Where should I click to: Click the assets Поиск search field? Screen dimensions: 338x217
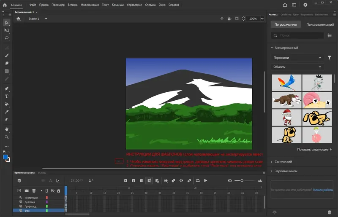[x=297, y=35]
